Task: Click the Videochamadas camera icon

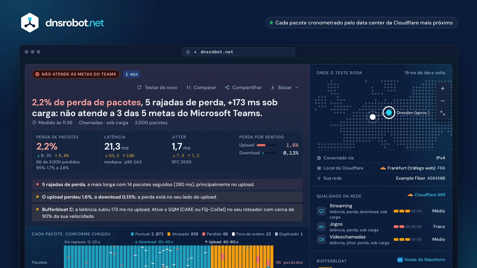Action: 321,239
